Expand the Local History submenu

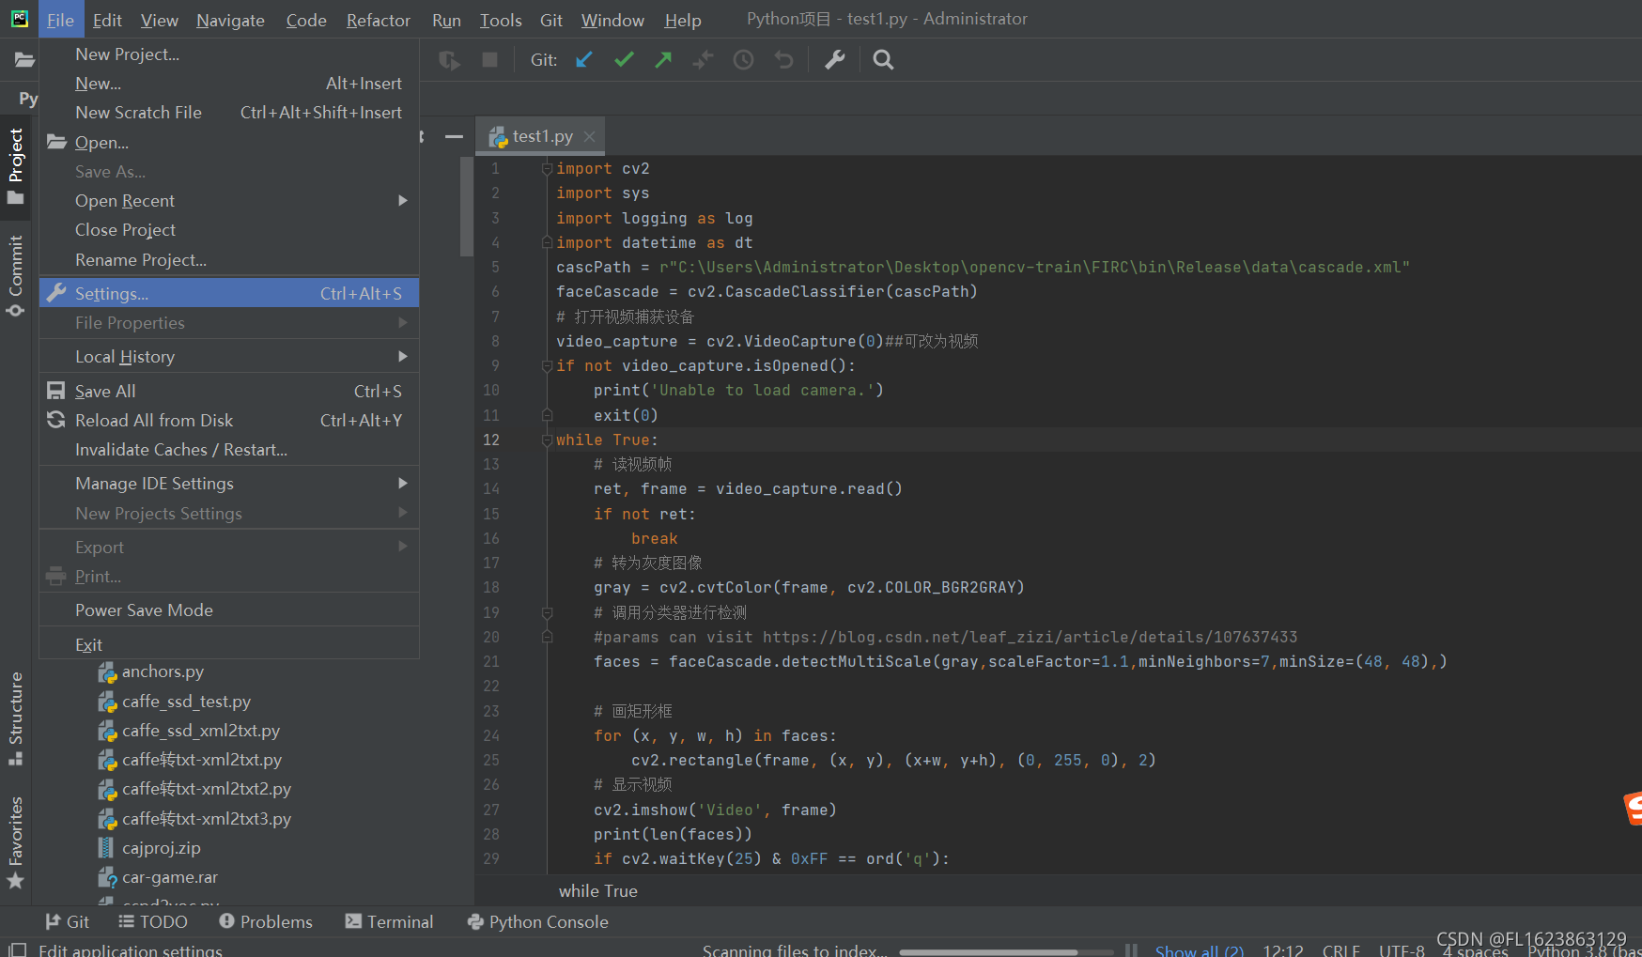point(229,357)
